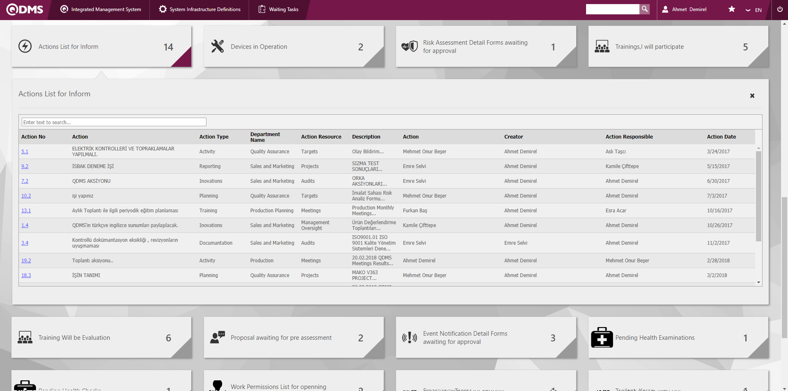Click the search magnifier button
Viewport: 788px width, 391px height.
[645, 9]
